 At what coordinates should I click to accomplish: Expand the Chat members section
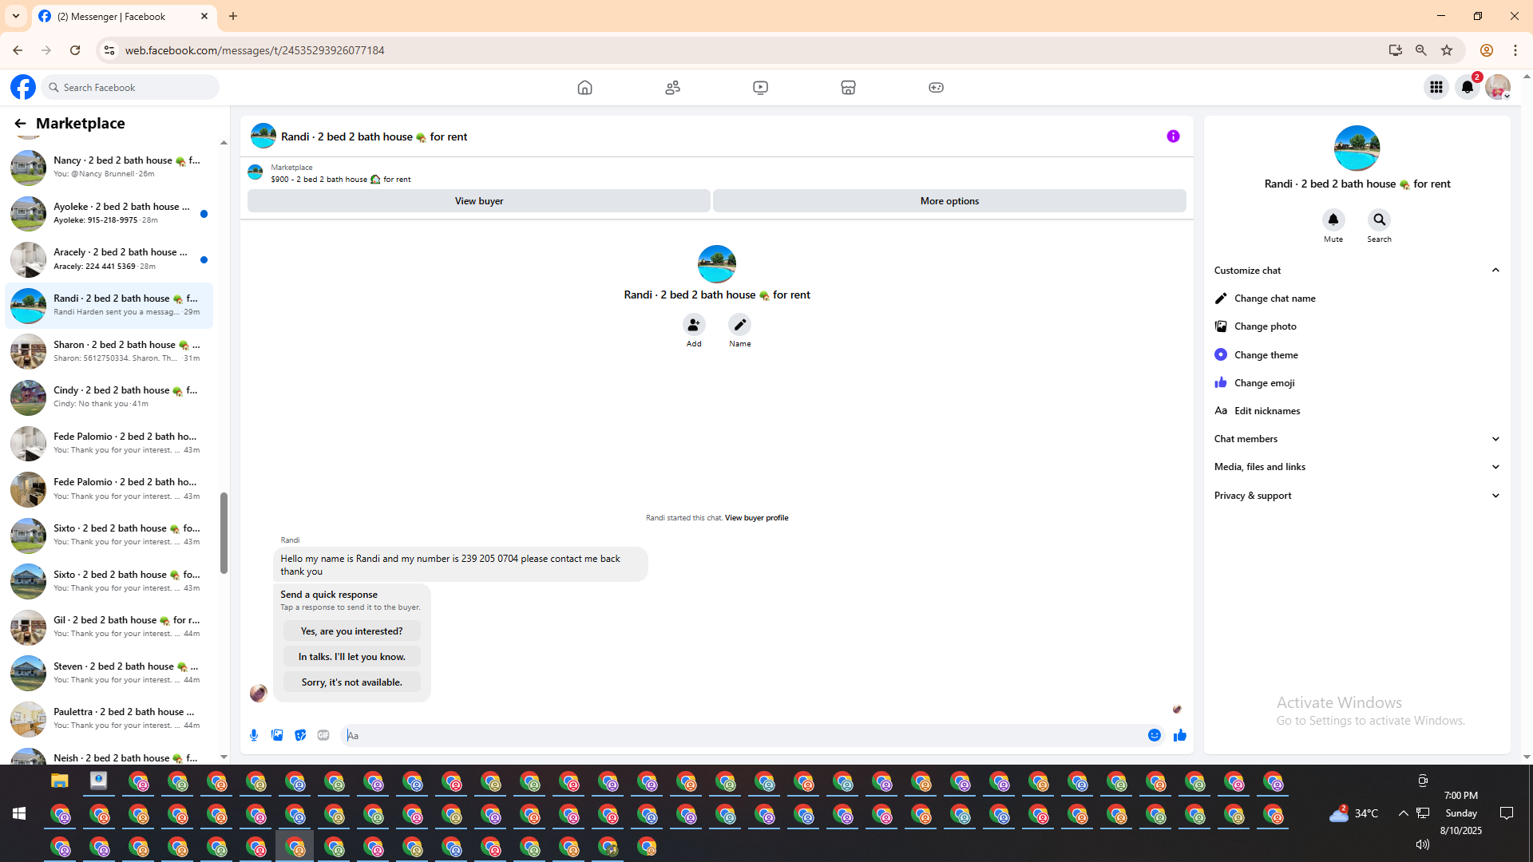(1495, 439)
